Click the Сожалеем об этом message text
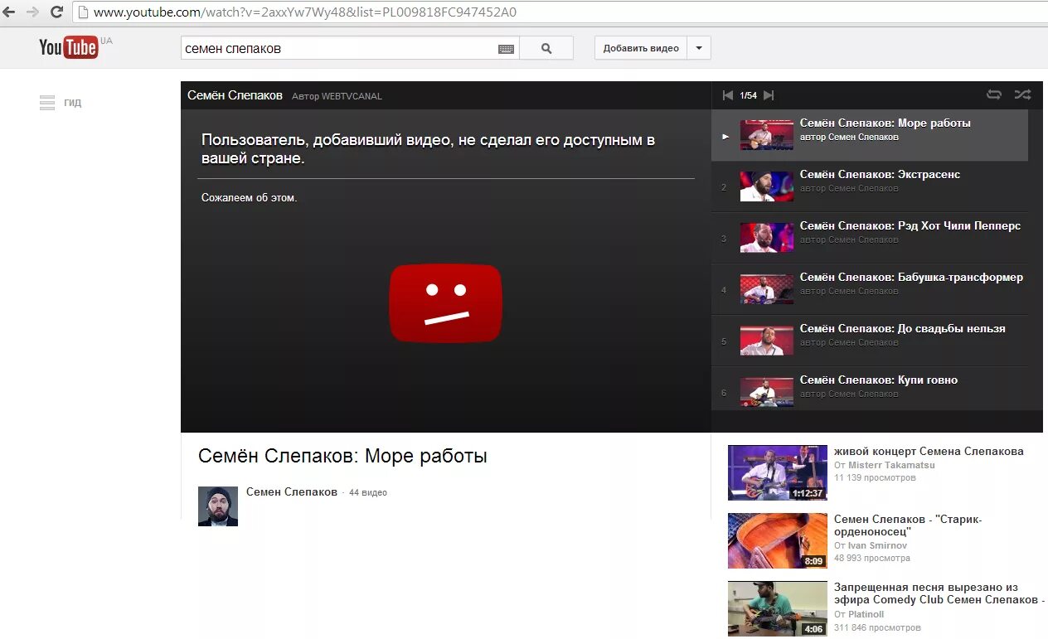 (249, 197)
